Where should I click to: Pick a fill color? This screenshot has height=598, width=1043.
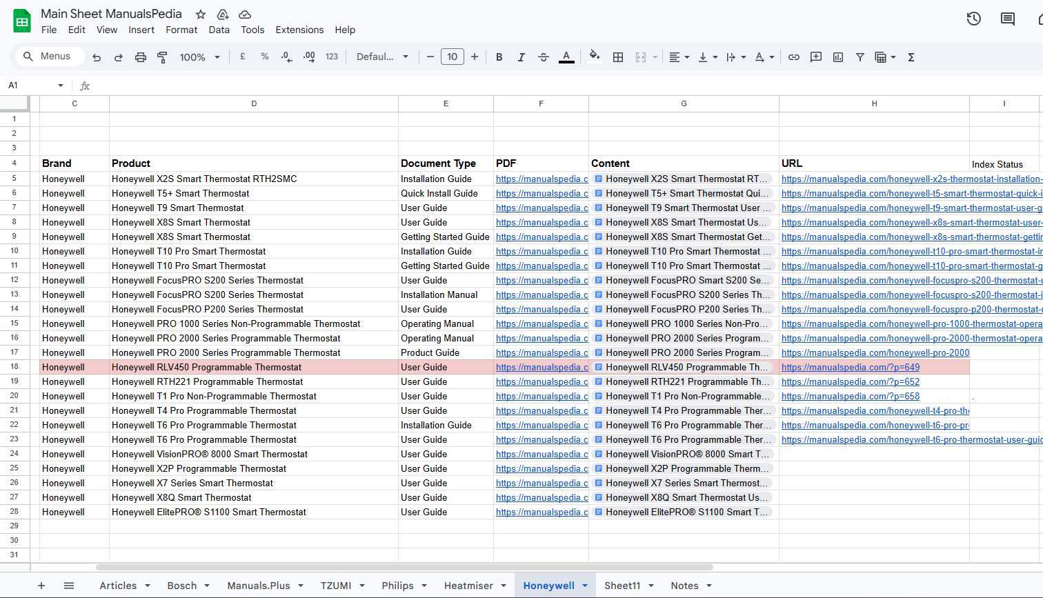tap(595, 57)
